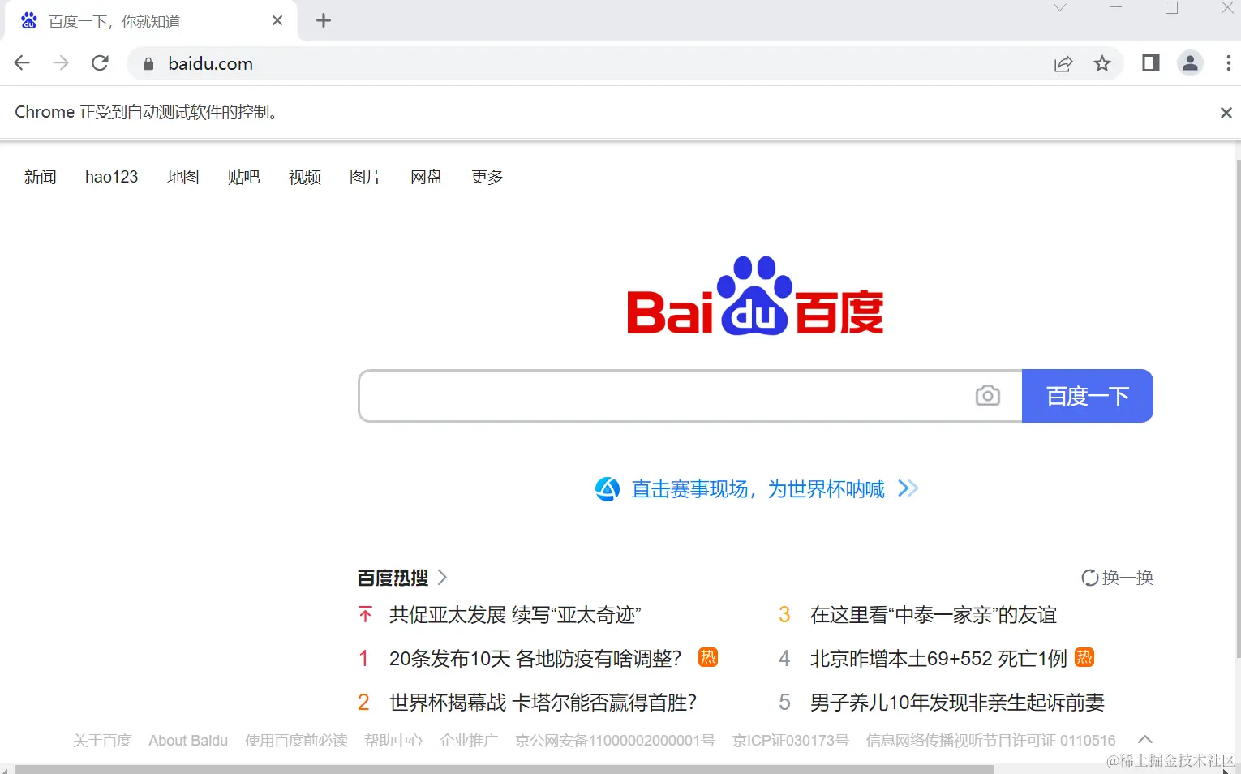Click the round icon beside the World Cup promo link
This screenshot has width=1241, height=774.
[x=608, y=489]
